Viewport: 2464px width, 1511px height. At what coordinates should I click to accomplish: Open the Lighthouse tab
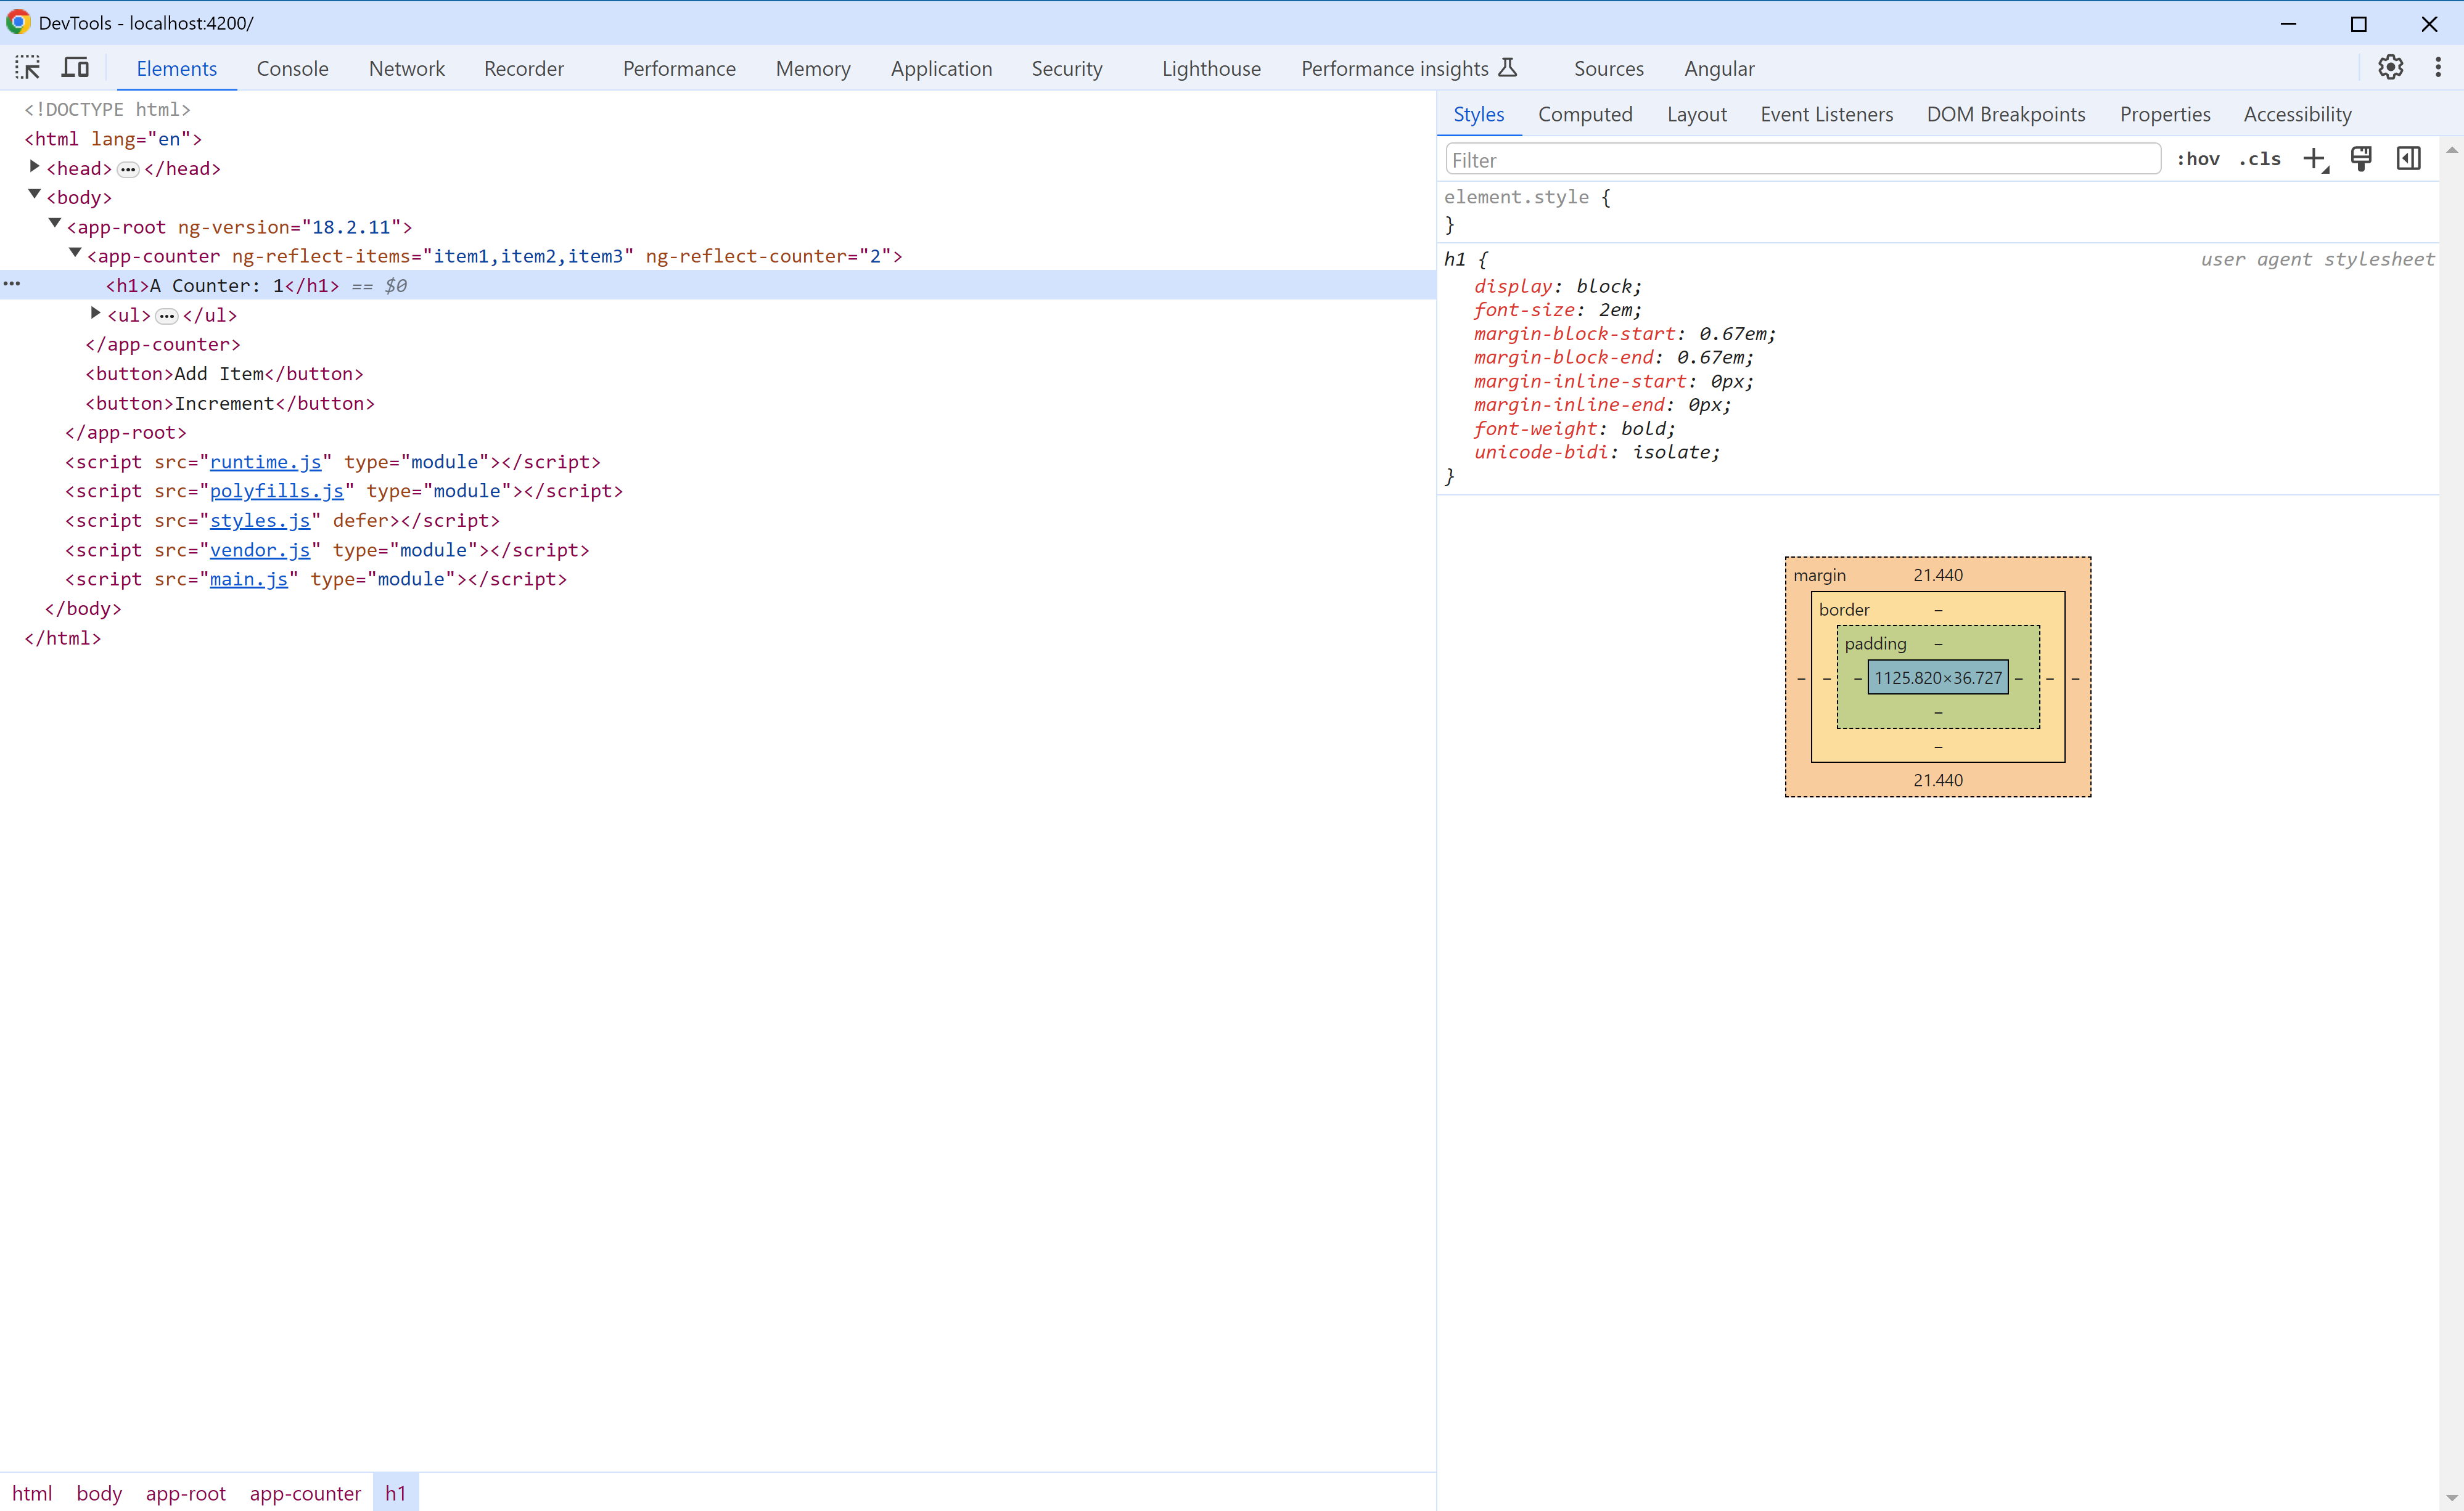tap(1211, 68)
